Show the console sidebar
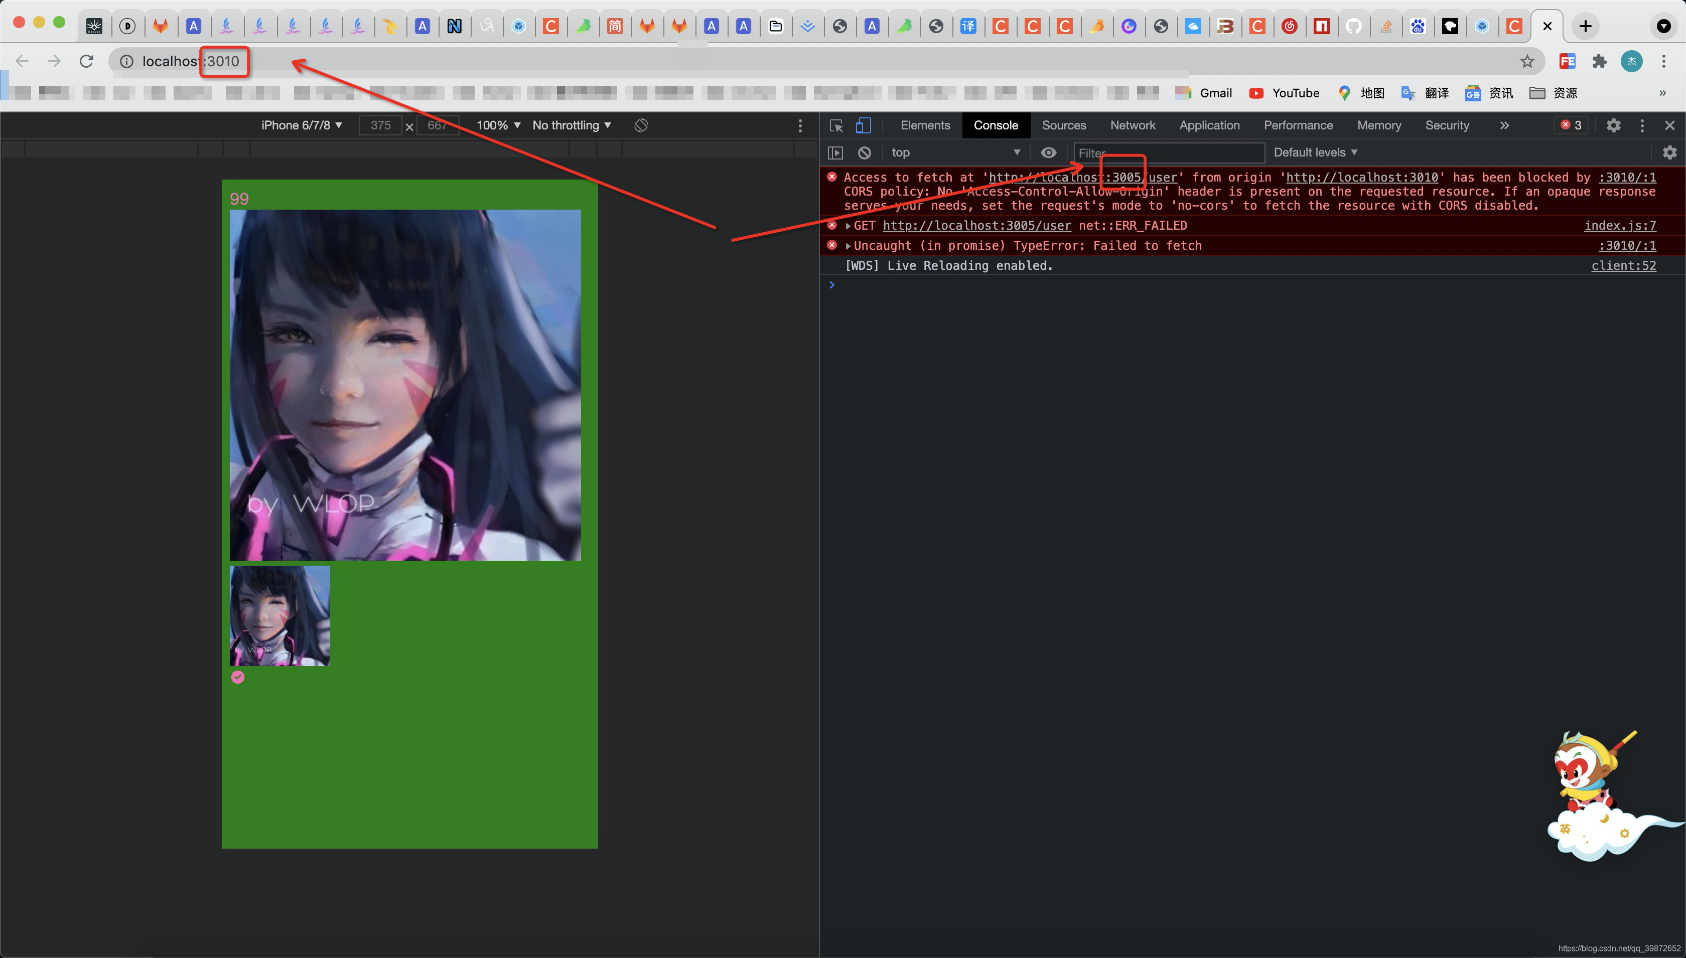This screenshot has height=958, width=1686. [x=835, y=152]
